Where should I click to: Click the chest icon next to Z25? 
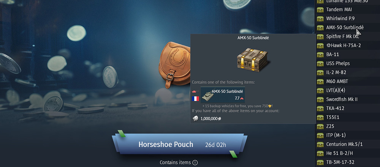(x=320, y=126)
